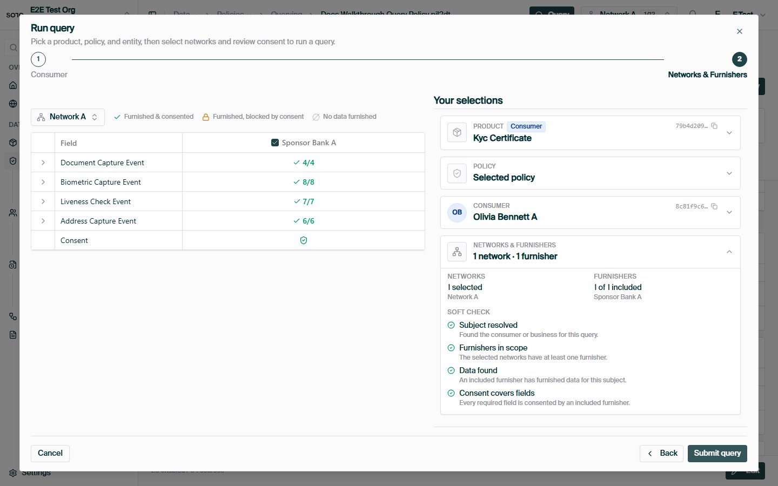Expand the Liveness Check Event row
The height and width of the screenshot is (486, 778).
43,201
